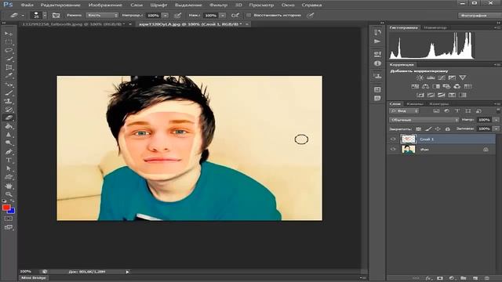
Task: Toggle Quick Mask mode
Action: click(9, 219)
